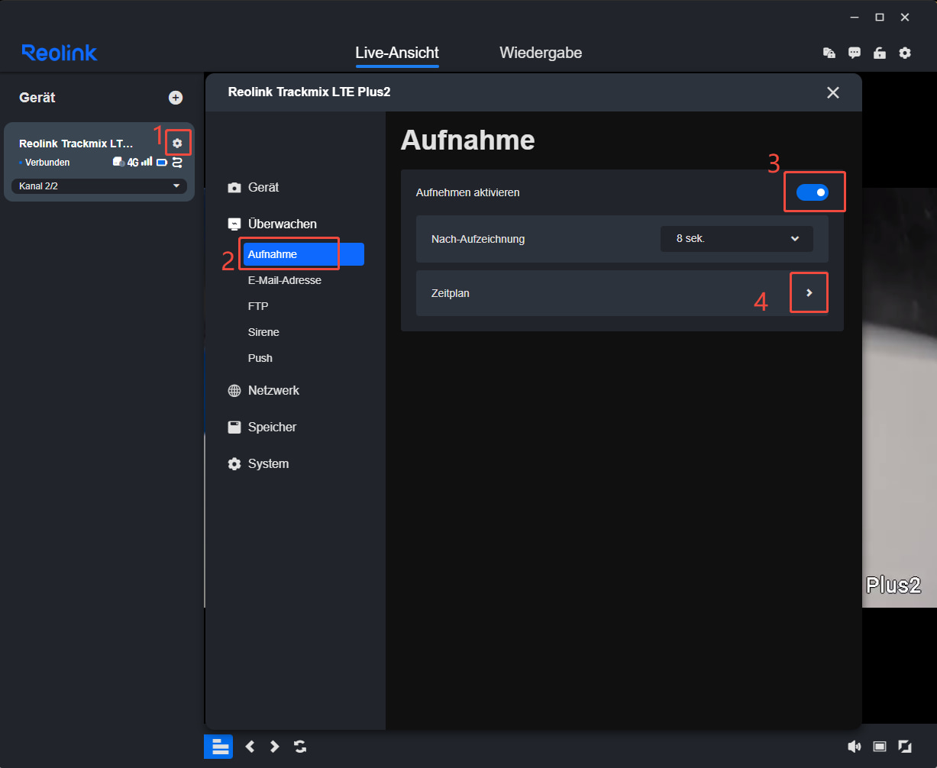
Task: Open the Trackmix camera settings gear
Action: (177, 143)
